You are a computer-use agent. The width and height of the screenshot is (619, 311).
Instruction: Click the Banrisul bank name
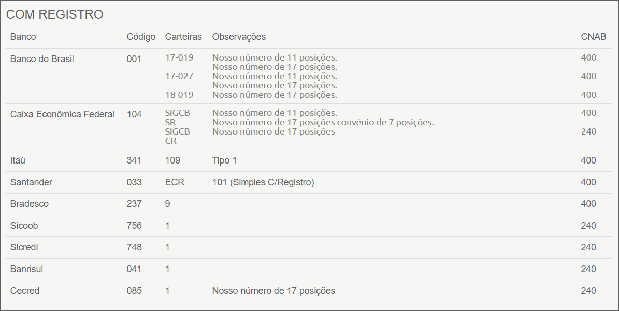coord(26,269)
